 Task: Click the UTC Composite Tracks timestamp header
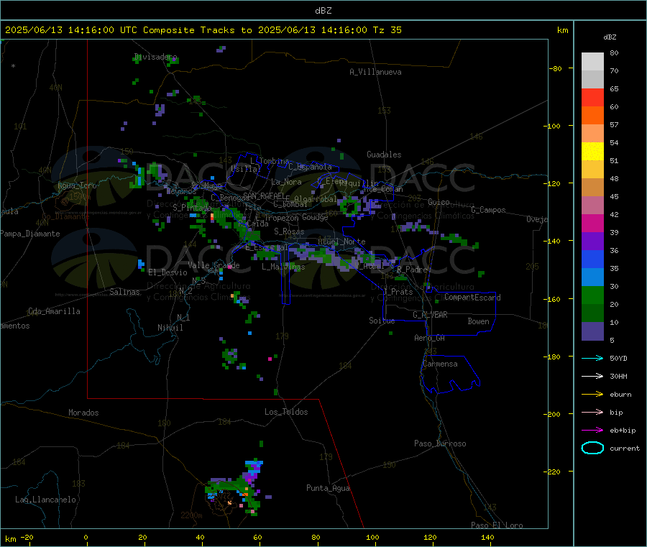(x=203, y=30)
